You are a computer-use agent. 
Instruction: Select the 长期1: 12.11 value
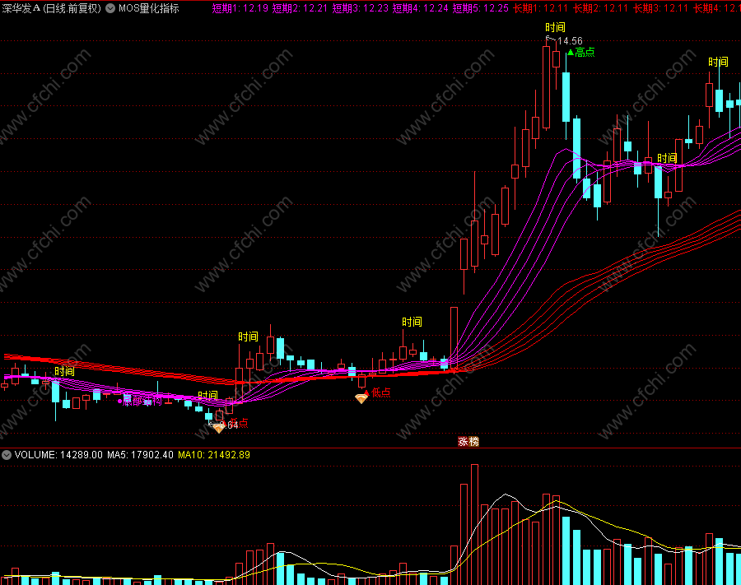point(541,8)
